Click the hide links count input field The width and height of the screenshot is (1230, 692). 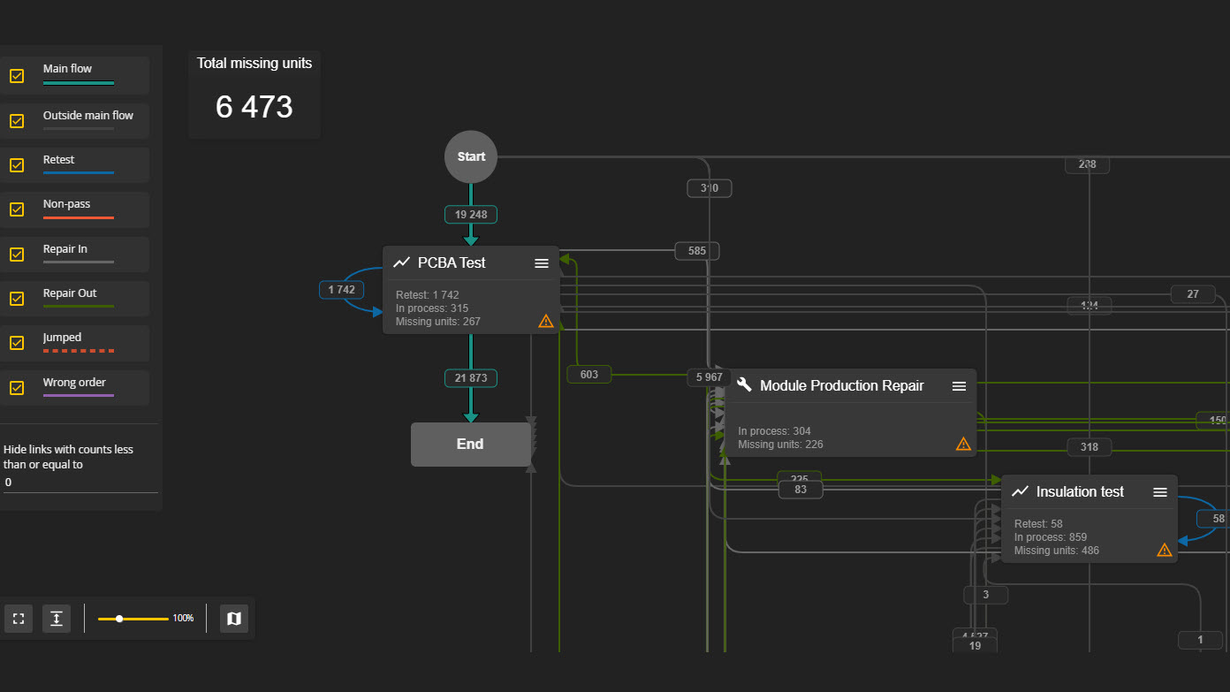[x=80, y=483]
